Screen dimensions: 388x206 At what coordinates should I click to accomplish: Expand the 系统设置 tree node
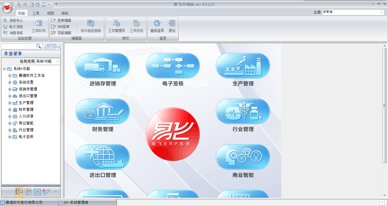pos(10,82)
